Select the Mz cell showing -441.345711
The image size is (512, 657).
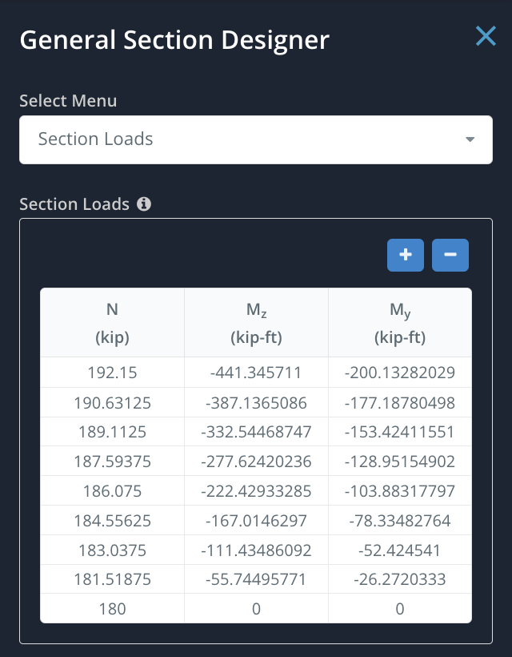pyautogui.click(x=256, y=373)
